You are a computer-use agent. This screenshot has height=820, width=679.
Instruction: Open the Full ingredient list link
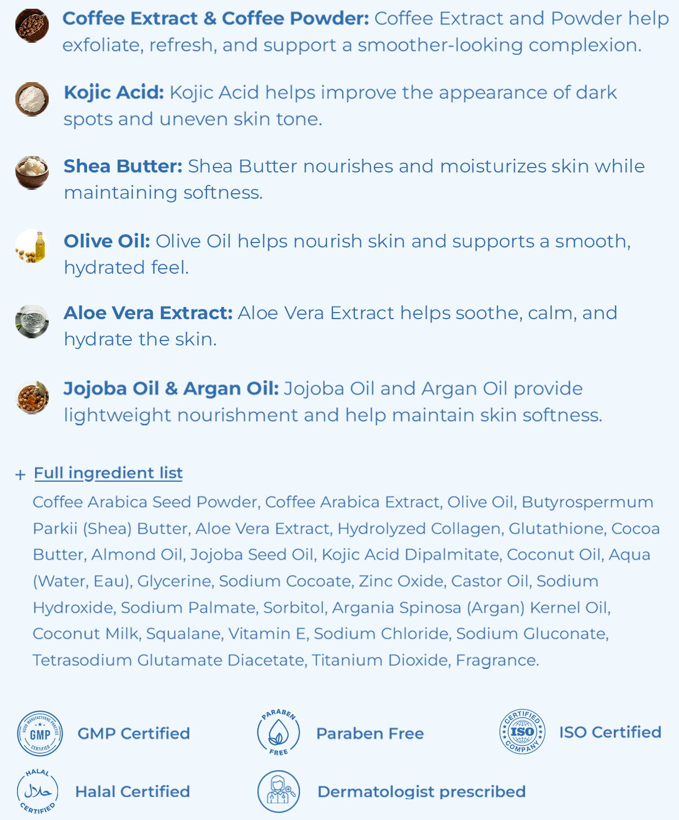pos(108,473)
